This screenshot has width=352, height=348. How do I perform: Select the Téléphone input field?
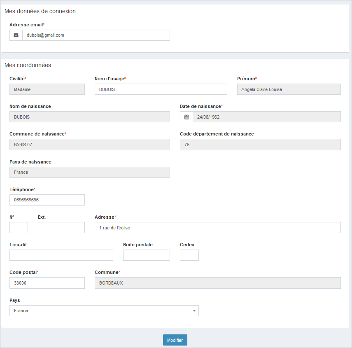47,200
